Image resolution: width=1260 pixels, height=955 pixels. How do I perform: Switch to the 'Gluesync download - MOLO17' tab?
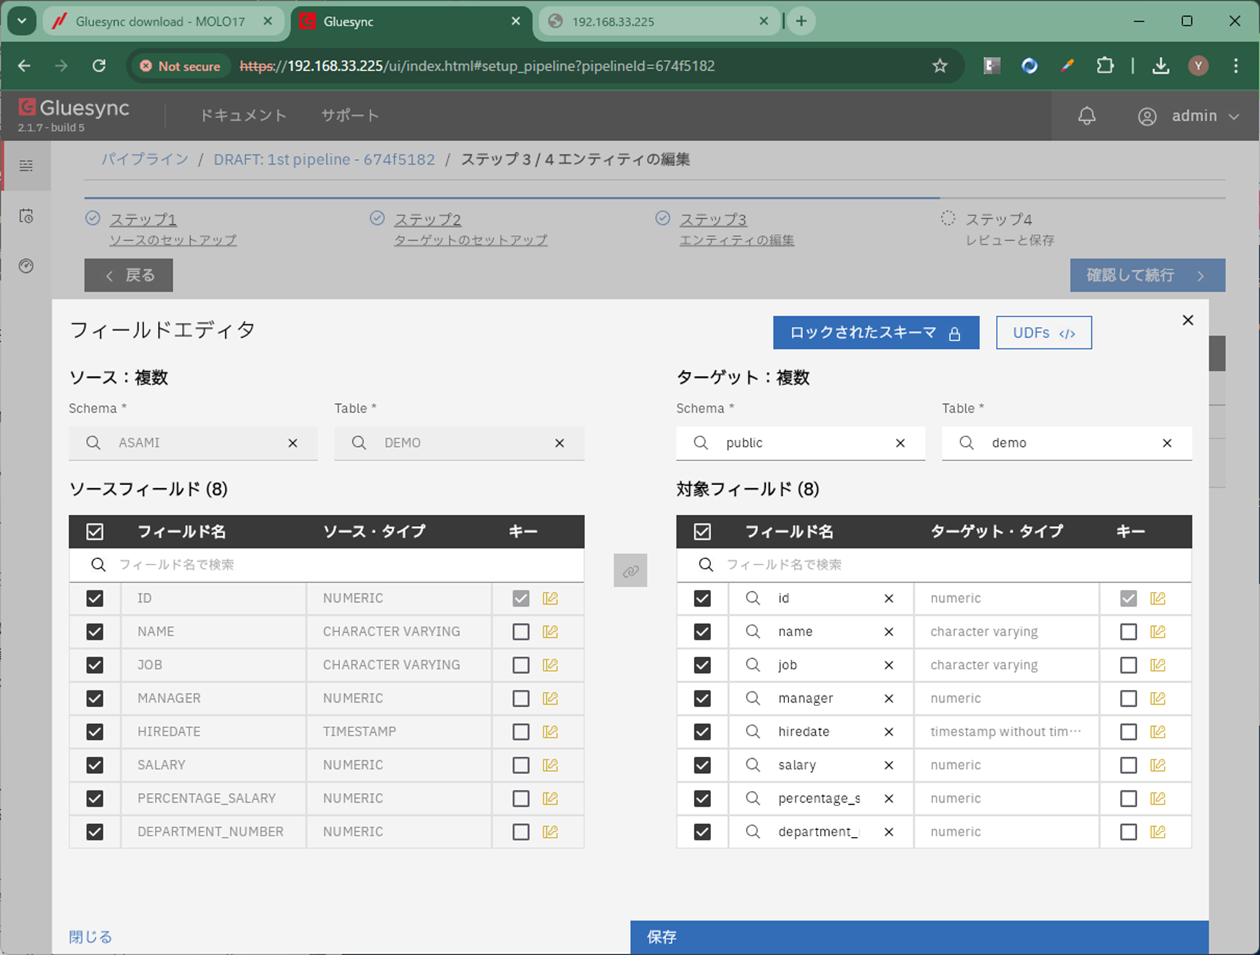point(160,21)
